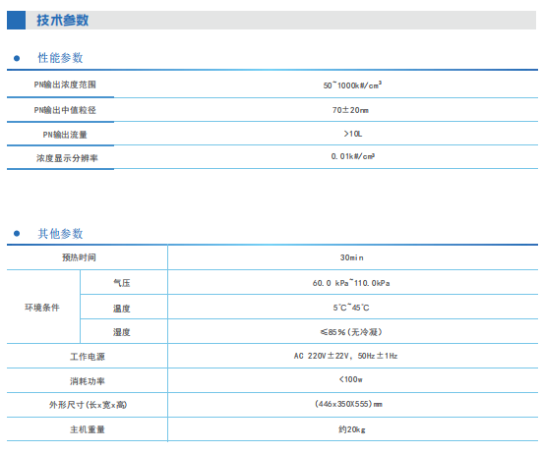Click the (446x350X555)mm dimension value
543x453 pixels.
[x=349, y=404]
